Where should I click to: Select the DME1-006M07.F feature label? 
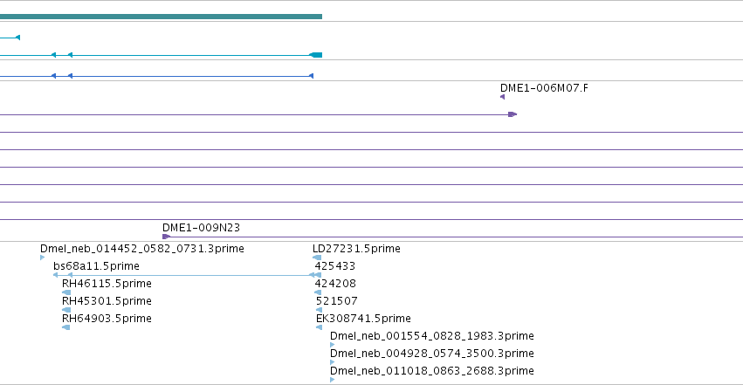544,88
